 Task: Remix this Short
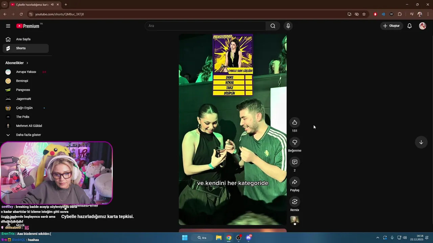(295, 202)
